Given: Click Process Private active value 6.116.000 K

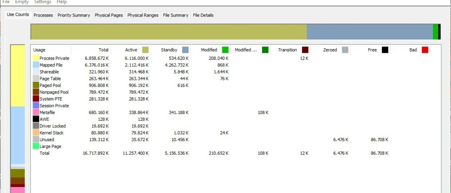Looking at the screenshot, I should click(x=136, y=58).
